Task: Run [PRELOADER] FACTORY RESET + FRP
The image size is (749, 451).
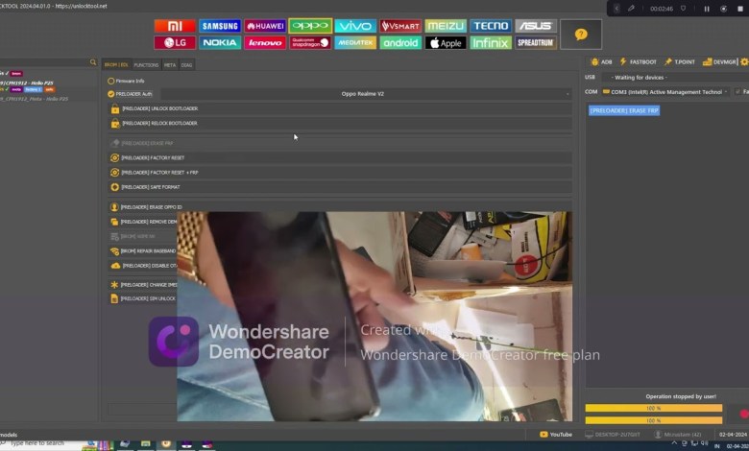Action: [340, 173]
